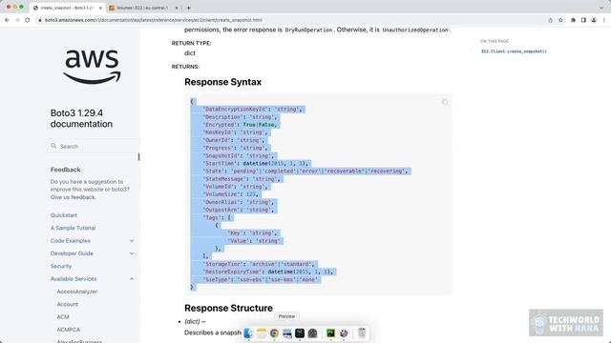Click the 'SnapshotId' line in the code

pyautogui.click(x=239, y=155)
